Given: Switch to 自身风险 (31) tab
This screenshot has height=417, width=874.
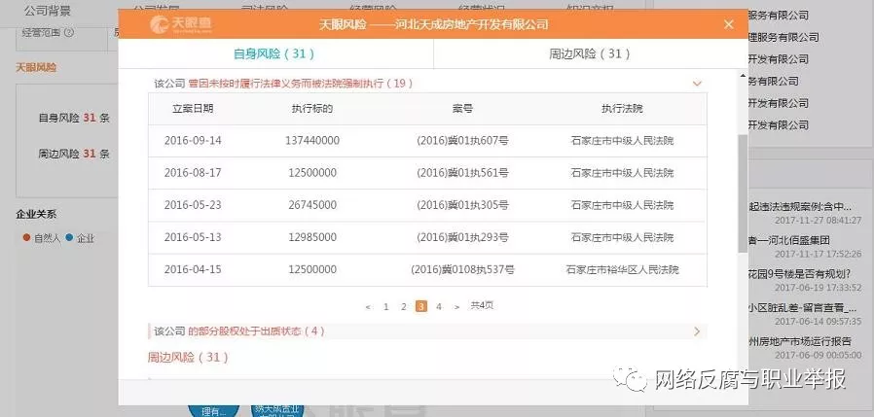Looking at the screenshot, I should (x=274, y=54).
